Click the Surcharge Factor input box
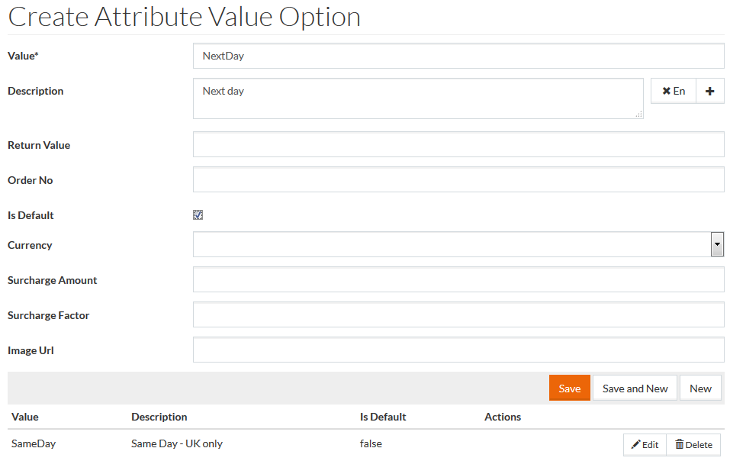730x461 pixels. tap(458, 315)
